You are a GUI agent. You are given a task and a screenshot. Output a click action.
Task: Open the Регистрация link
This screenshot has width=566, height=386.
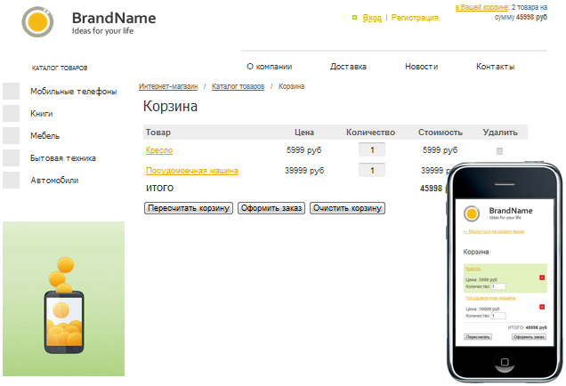click(x=415, y=18)
